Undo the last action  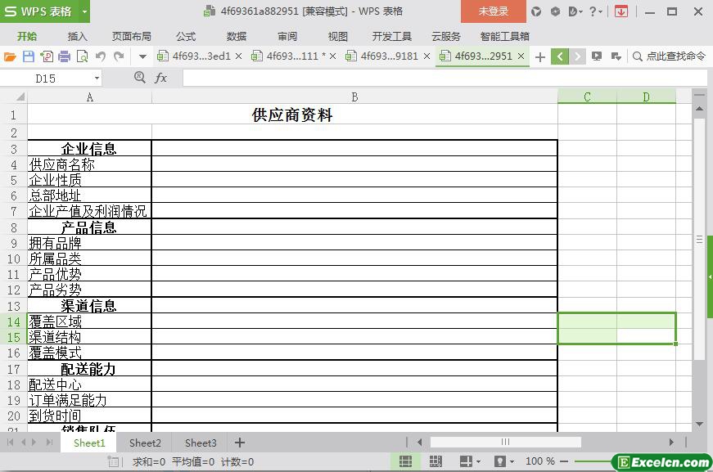tap(101, 56)
